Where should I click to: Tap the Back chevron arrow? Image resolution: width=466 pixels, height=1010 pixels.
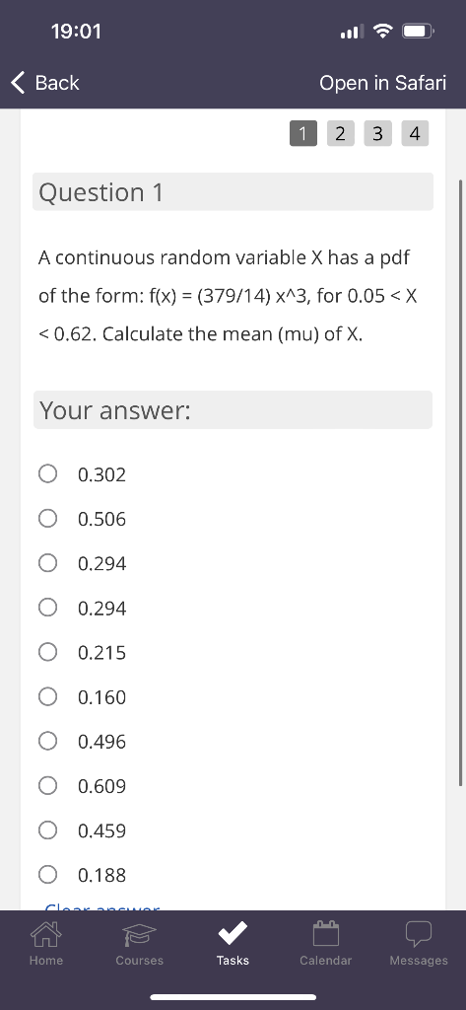coord(19,83)
